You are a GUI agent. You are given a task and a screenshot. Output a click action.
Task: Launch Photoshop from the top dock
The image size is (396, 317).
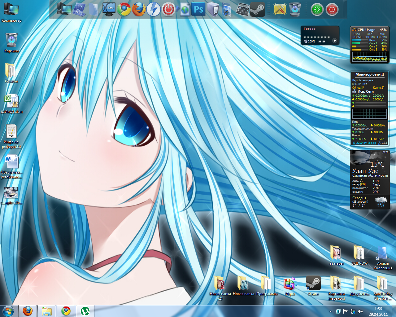click(x=198, y=9)
